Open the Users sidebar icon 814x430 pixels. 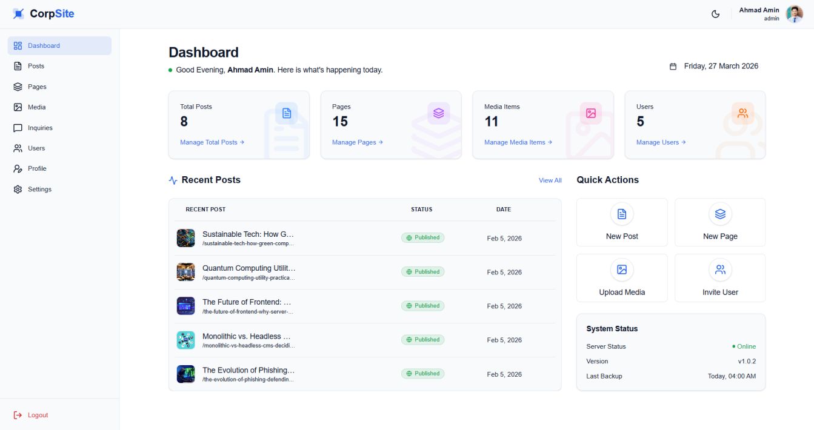point(18,148)
